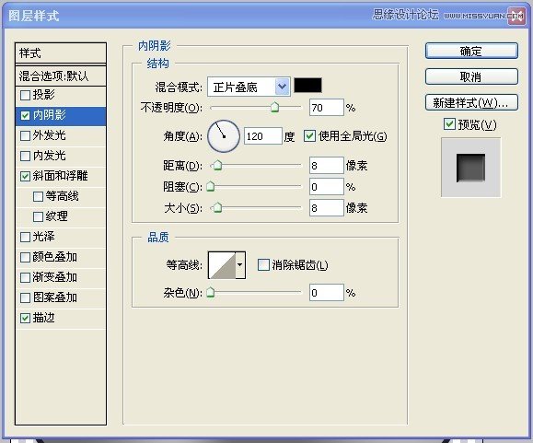533x443 pixels.
Task: Open the 描边 settings row label
Action: point(43,318)
